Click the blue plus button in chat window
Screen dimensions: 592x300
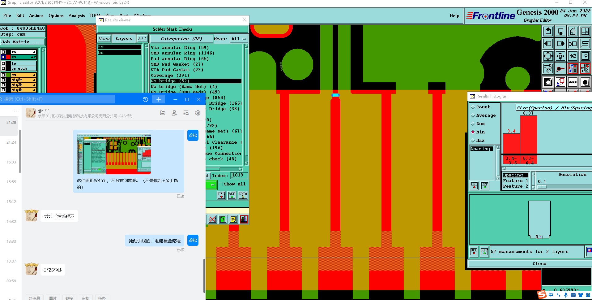click(159, 99)
